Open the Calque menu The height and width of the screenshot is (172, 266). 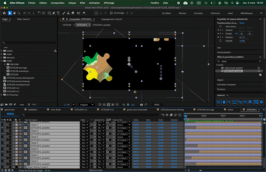72,3
